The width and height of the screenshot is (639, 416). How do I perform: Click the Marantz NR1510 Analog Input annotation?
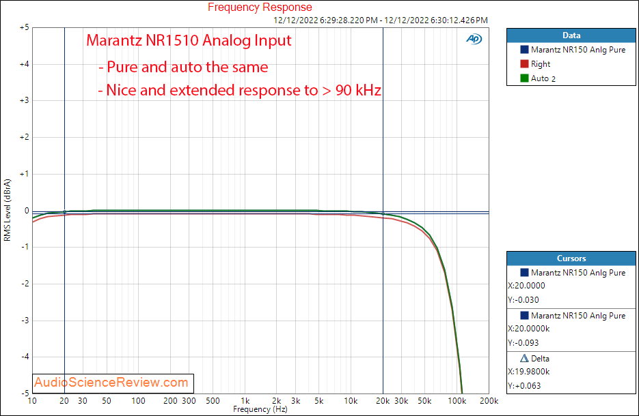[x=189, y=41]
